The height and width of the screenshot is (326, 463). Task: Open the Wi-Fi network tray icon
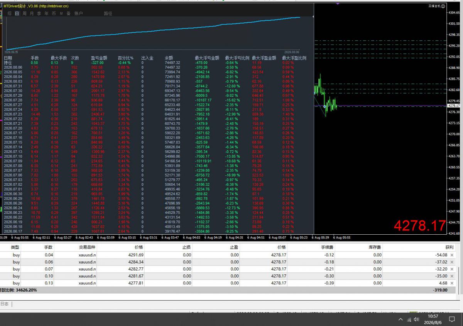[409, 319]
